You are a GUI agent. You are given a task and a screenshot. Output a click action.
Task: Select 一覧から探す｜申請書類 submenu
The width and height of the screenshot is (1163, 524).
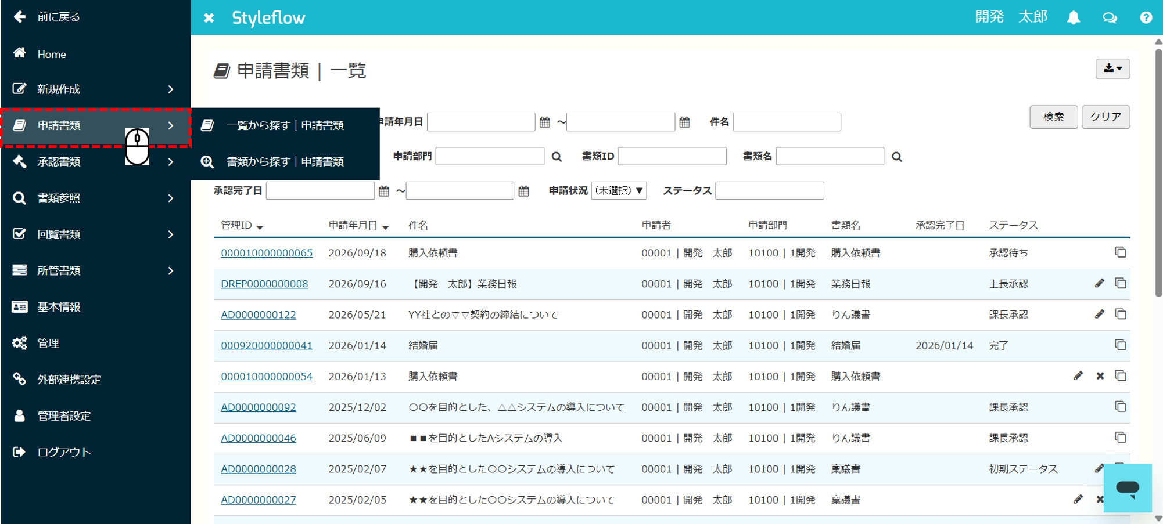285,125
